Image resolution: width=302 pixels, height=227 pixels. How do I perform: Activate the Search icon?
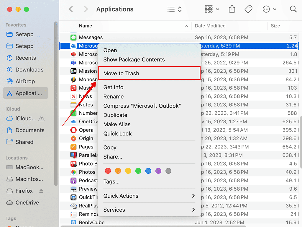click(293, 9)
